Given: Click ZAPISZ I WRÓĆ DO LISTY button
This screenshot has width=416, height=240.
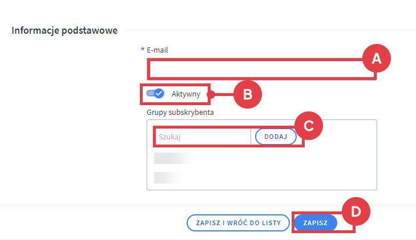Looking at the screenshot, I should pyautogui.click(x=238, y=223).
